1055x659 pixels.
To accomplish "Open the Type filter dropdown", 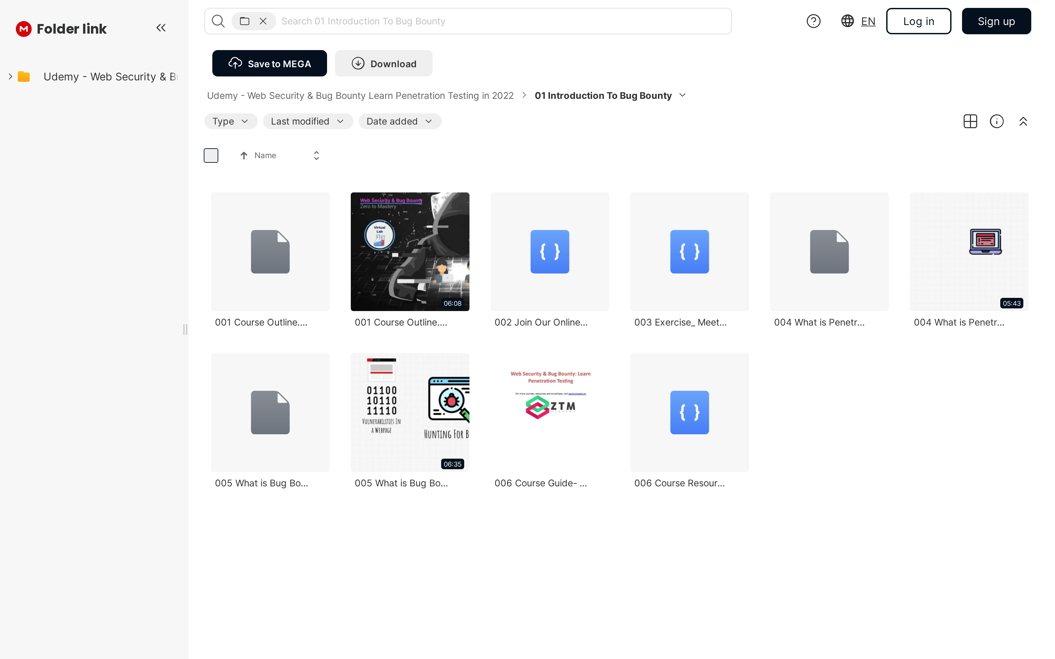I will click(x=231, y=121).
